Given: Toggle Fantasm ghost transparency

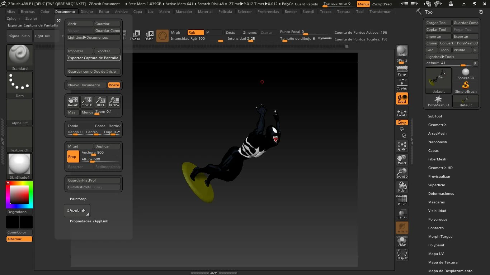Looking at the screenshot, I should tap(402, 228).
